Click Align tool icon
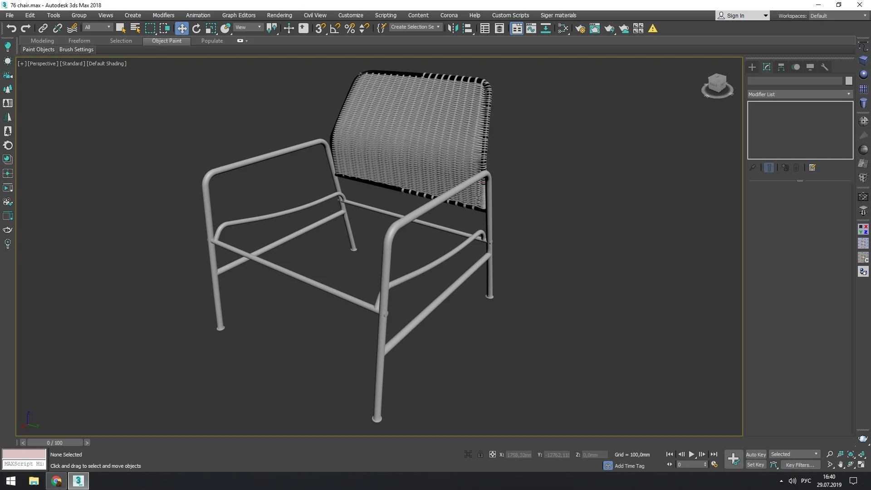This screenshot has height=490, width=871. pyautogui.click(x=468, y=29)
